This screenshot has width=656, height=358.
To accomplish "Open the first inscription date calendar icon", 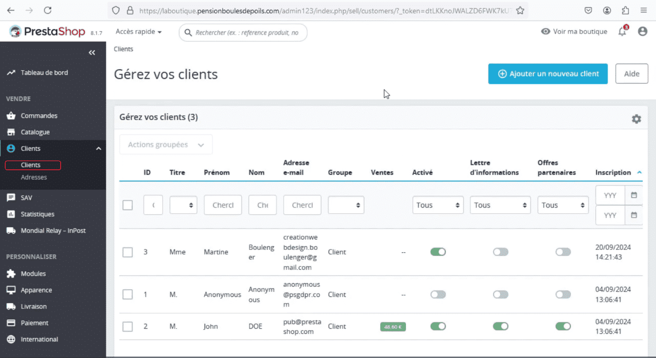I will [x=634, y=195].
